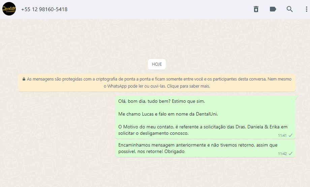Image resolution: width=310 pixels, height=187 pixels.
Task: Select message starting 'Olá, bom dia, tudo bem?'
Action: pos(205,117)
